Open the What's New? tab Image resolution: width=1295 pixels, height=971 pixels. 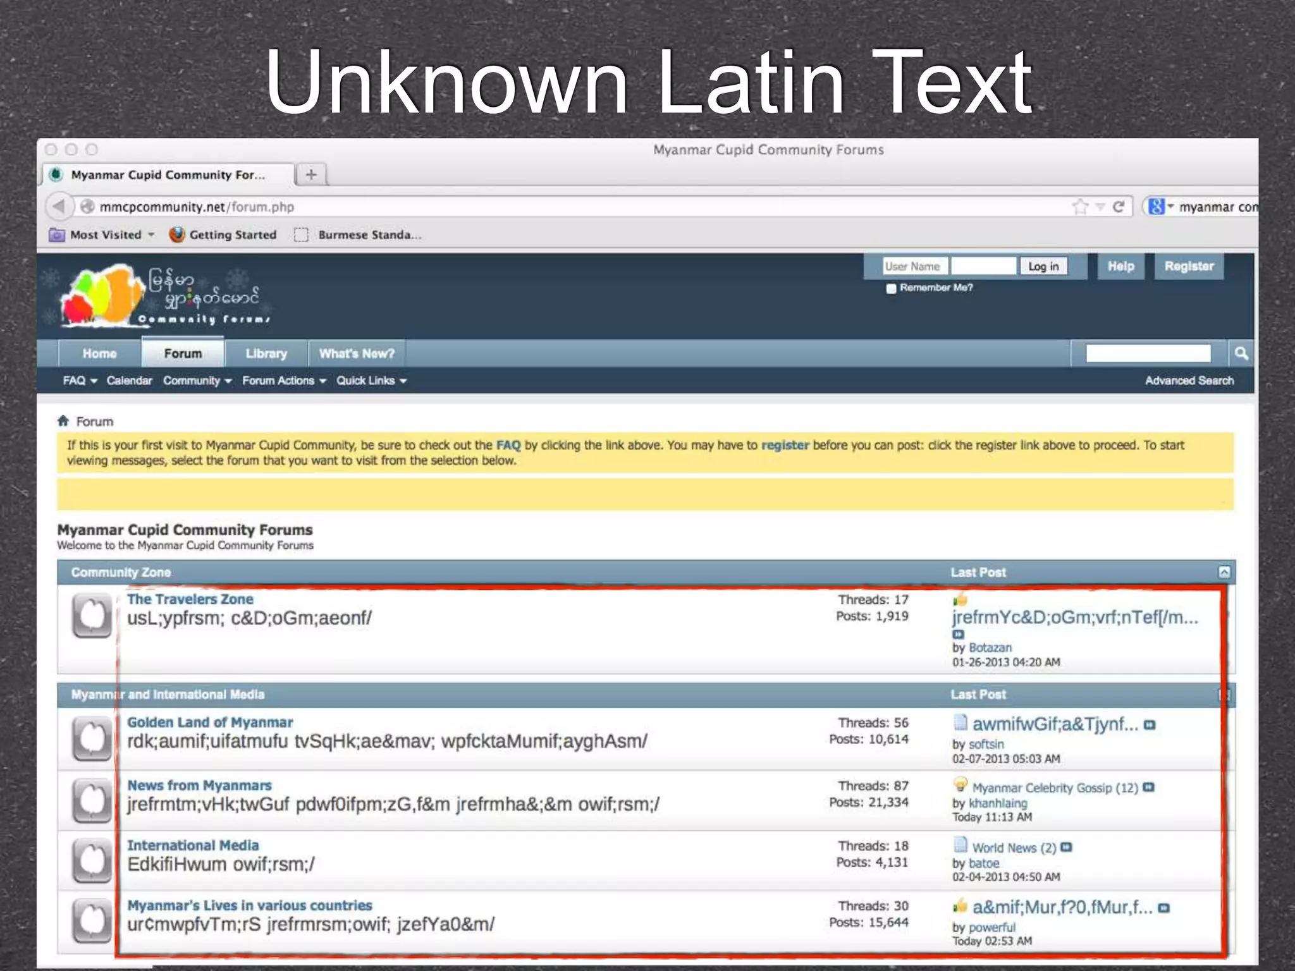point(357,353)
